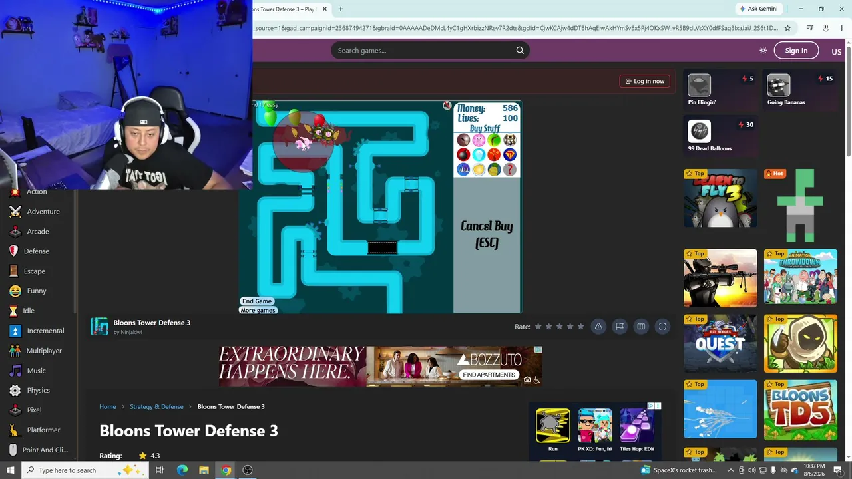Cancel the current tower purchase

coord(487,234)
